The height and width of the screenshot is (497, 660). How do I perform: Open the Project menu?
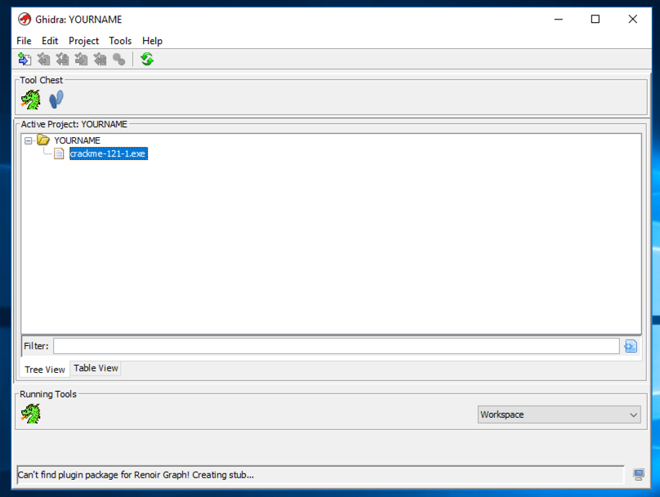point(84,41)
